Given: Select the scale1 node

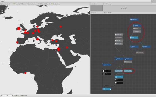Looking at the screenshot, I should click(107, 74).
